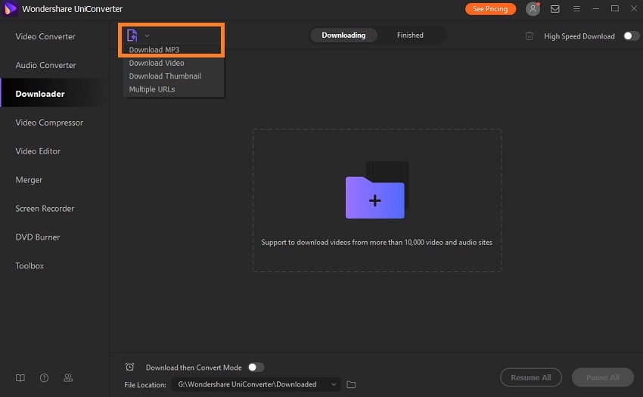Switch to the Downloading tab
Image resolution: width=643 pixels, height=397 pixels.
(x=343, y=36)
